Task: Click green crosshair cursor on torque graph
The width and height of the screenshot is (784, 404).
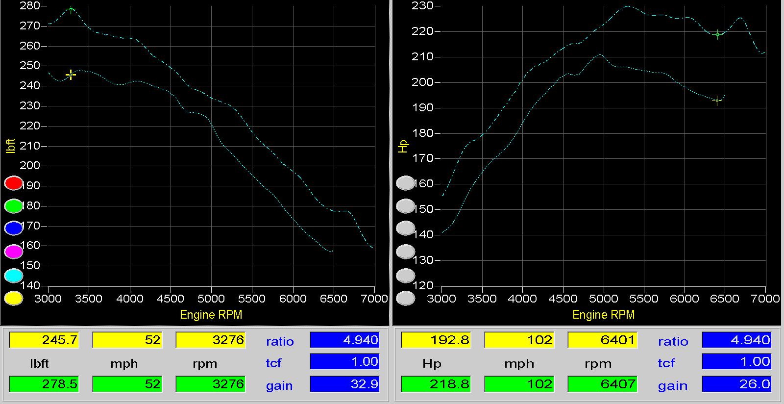Action: click(x=71, y=9)
